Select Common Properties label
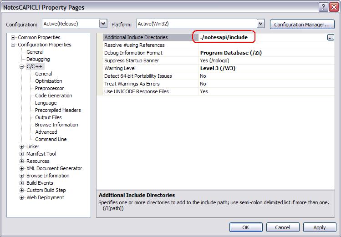 pos(39,37)
